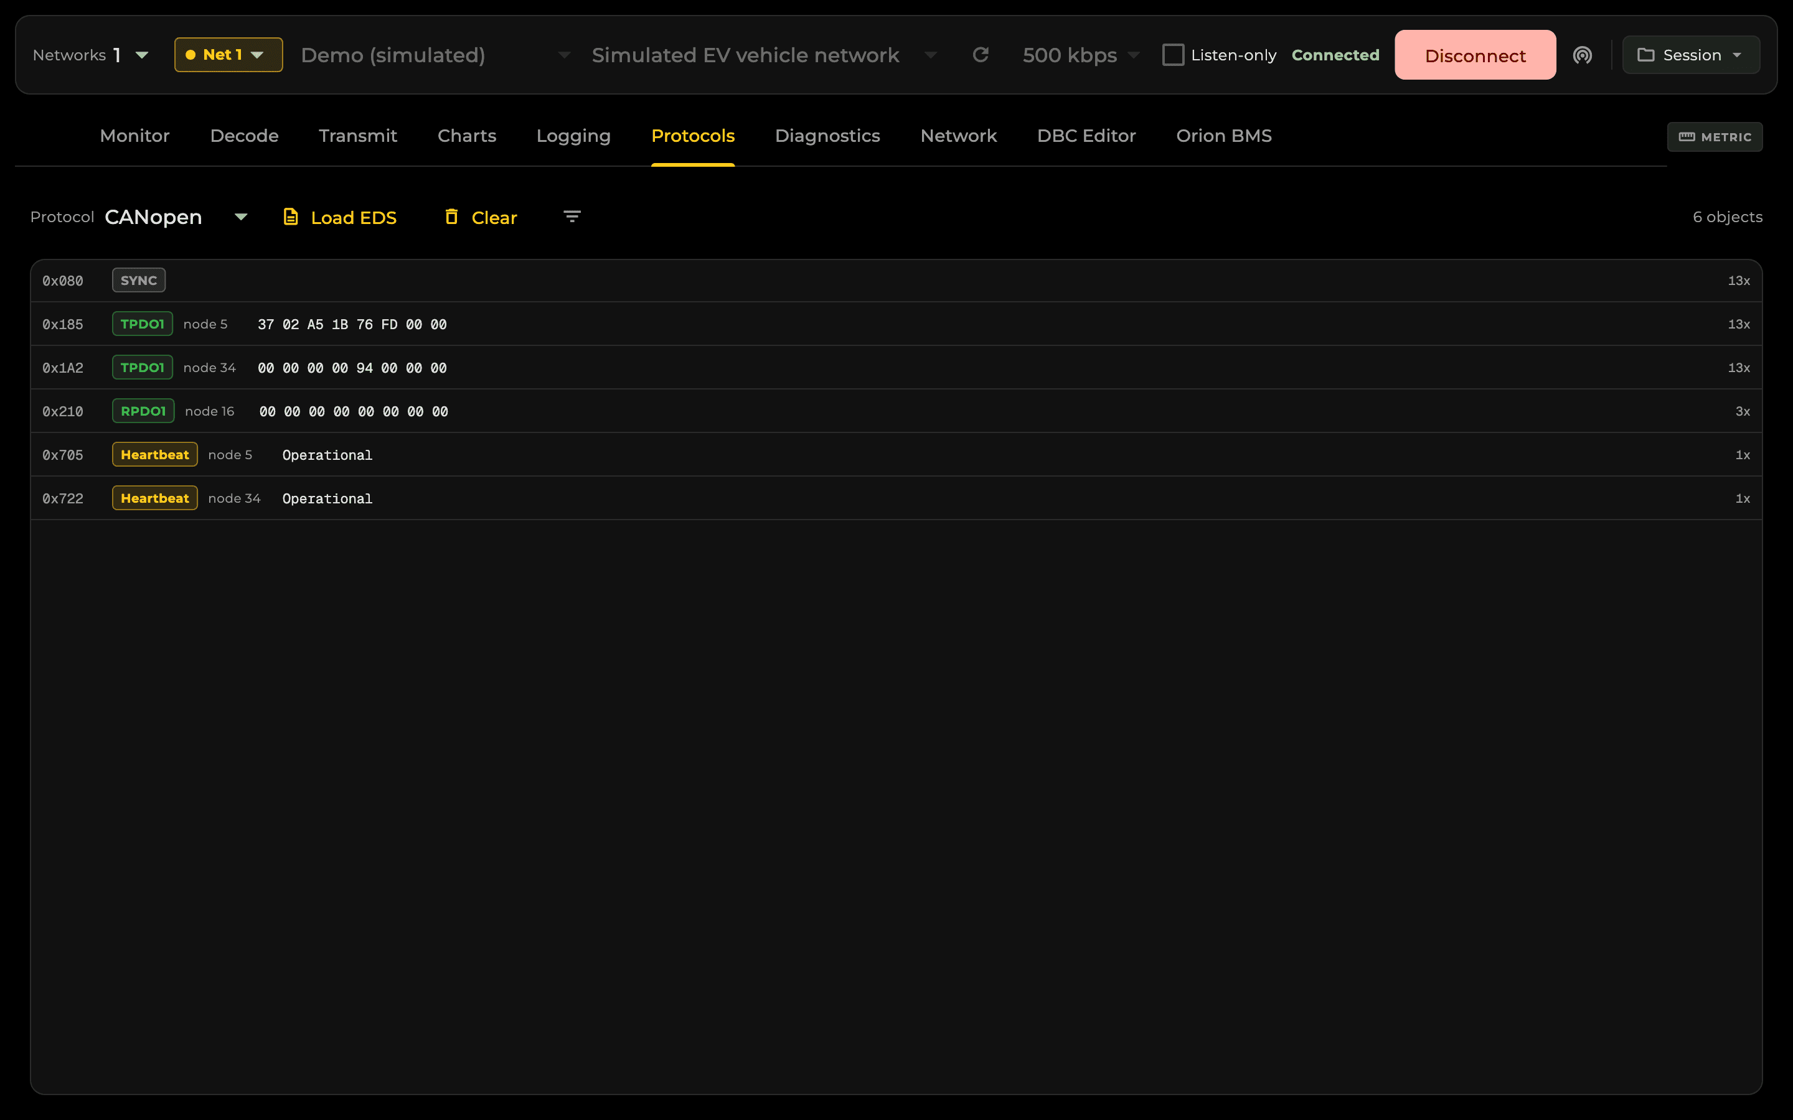Enable the Listen-only checkbox
Viewport: 1793px width, 1120px height.
click(x=1173, y=55)
